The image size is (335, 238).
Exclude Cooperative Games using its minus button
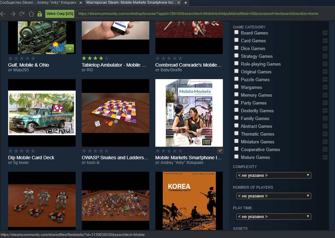pos(325,149)
